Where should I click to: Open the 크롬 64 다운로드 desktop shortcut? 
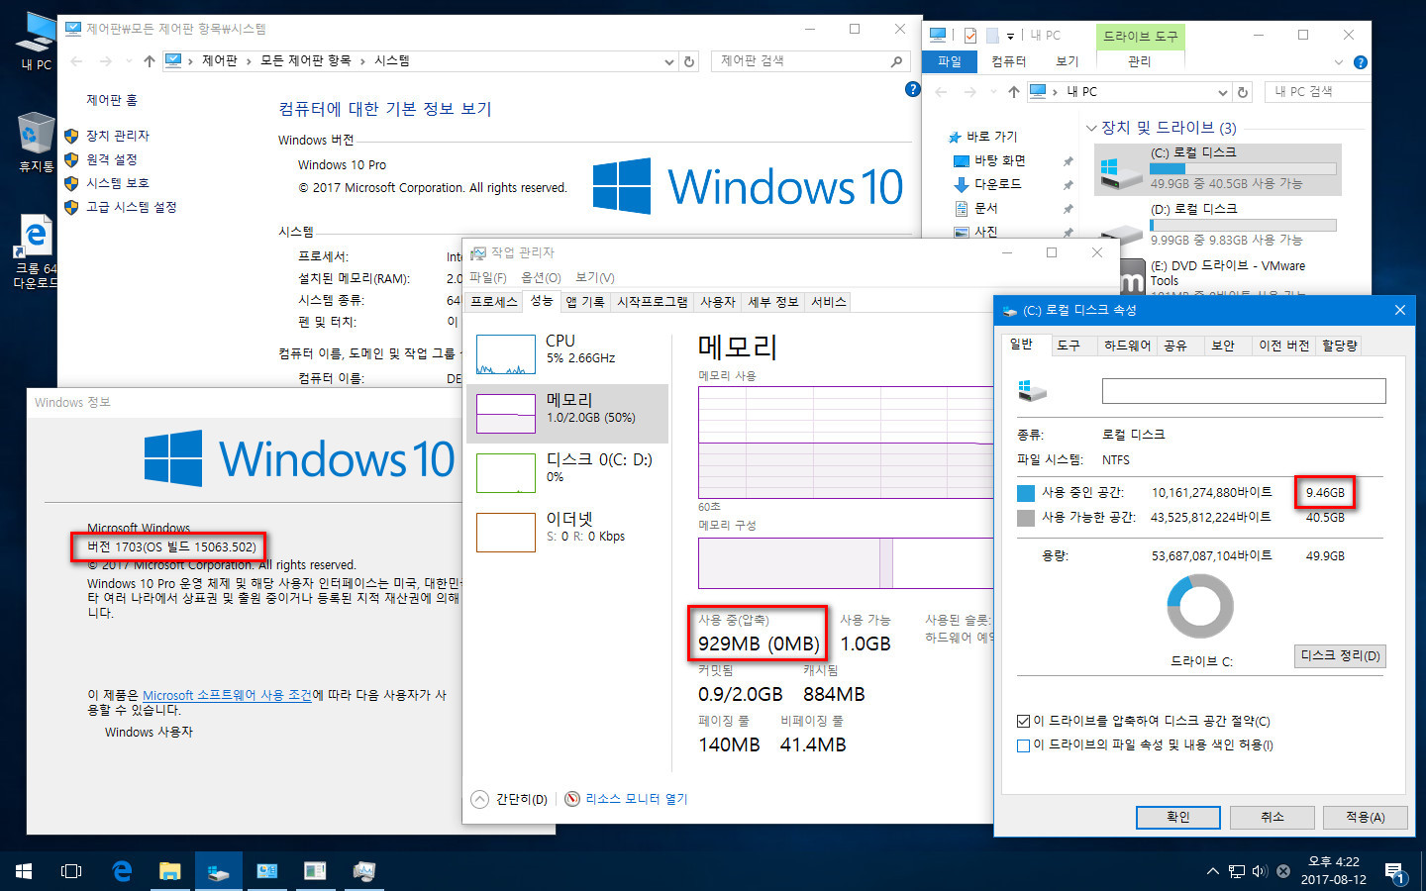click(36, 251)
